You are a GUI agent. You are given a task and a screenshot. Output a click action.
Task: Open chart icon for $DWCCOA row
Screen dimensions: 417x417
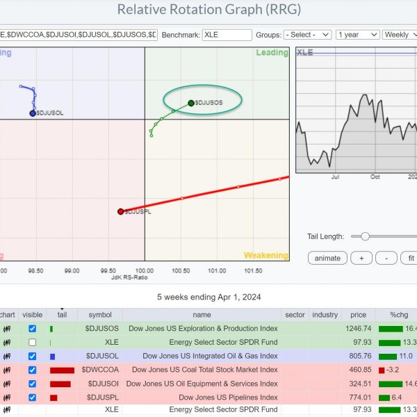tap(7, 370)
